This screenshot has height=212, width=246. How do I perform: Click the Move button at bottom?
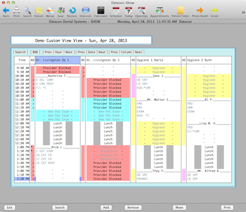point(179,207)
